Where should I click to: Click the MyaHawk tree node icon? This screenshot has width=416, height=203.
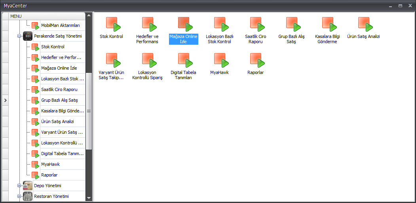[36, 165]
